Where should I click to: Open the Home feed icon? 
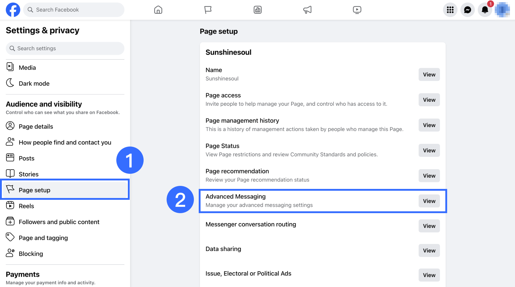[158, 10]
